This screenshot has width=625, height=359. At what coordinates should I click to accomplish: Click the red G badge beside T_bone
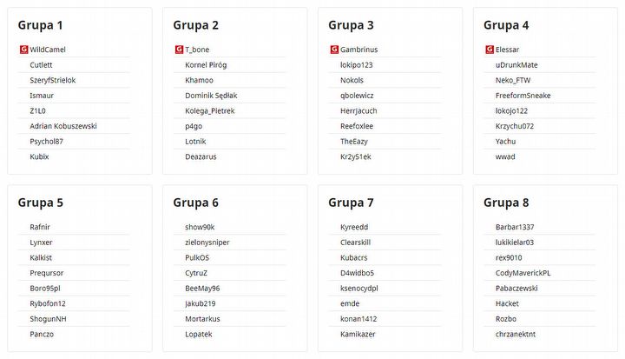point(178,50)
